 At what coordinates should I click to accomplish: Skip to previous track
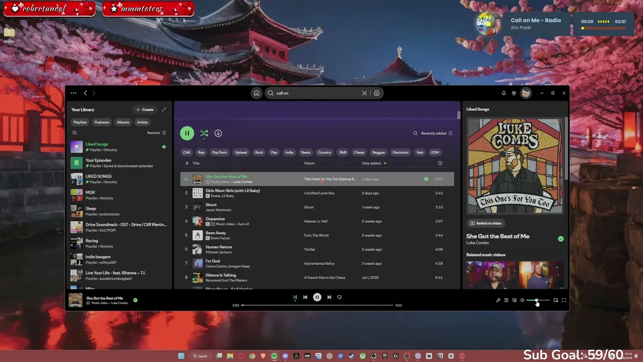(305, 297)
